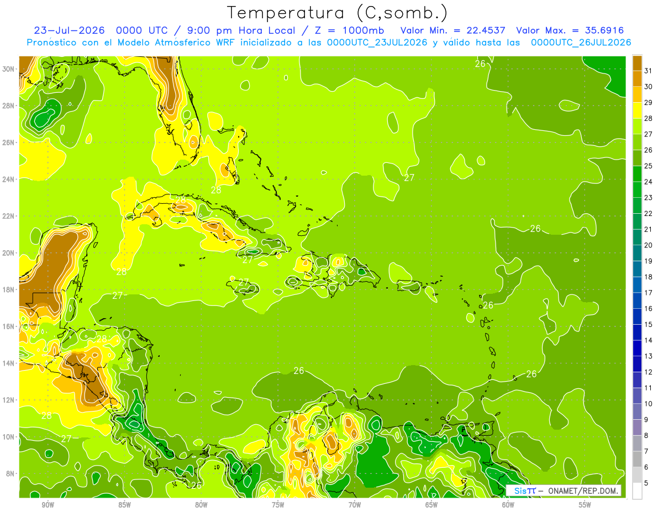663x512 pixels.
Task: Click the legend value 5
Action: tap(646, 483)
